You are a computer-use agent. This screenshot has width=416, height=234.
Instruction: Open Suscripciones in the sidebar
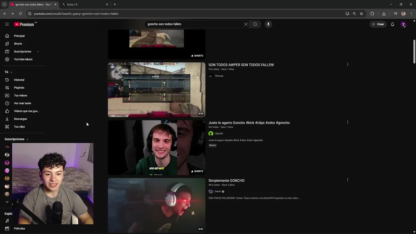(22, 51)
